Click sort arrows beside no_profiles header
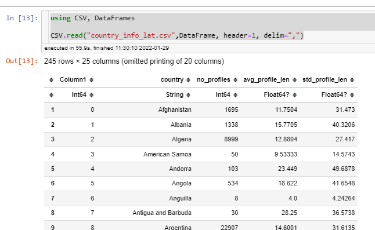Screen dimensions: 375x230 click(235, 80)
